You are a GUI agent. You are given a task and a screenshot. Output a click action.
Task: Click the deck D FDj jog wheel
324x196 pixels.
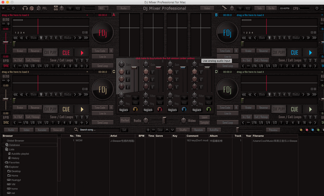[x=227, y=89]
